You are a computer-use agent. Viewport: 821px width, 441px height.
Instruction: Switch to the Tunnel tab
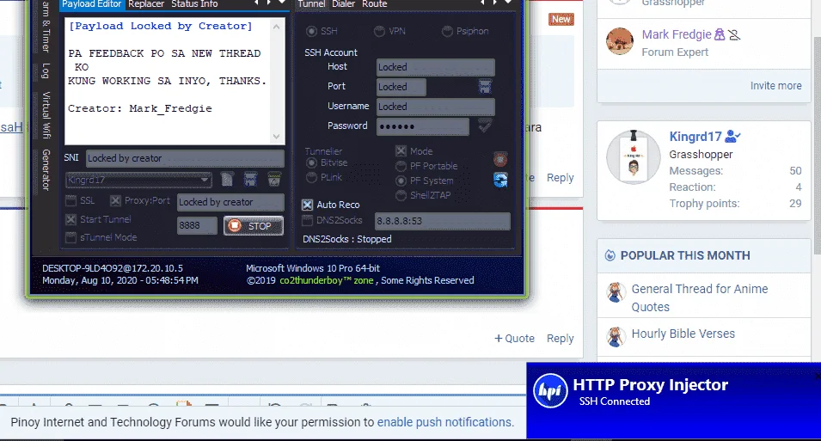pyautogui.click(x=311, y=4)
